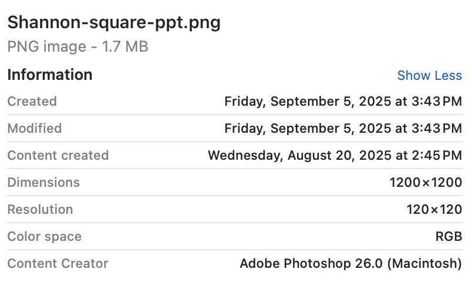Select the 1200×1200 dimensions value
The height and width of the screenshot is (289, 472).
coord(426,183)
